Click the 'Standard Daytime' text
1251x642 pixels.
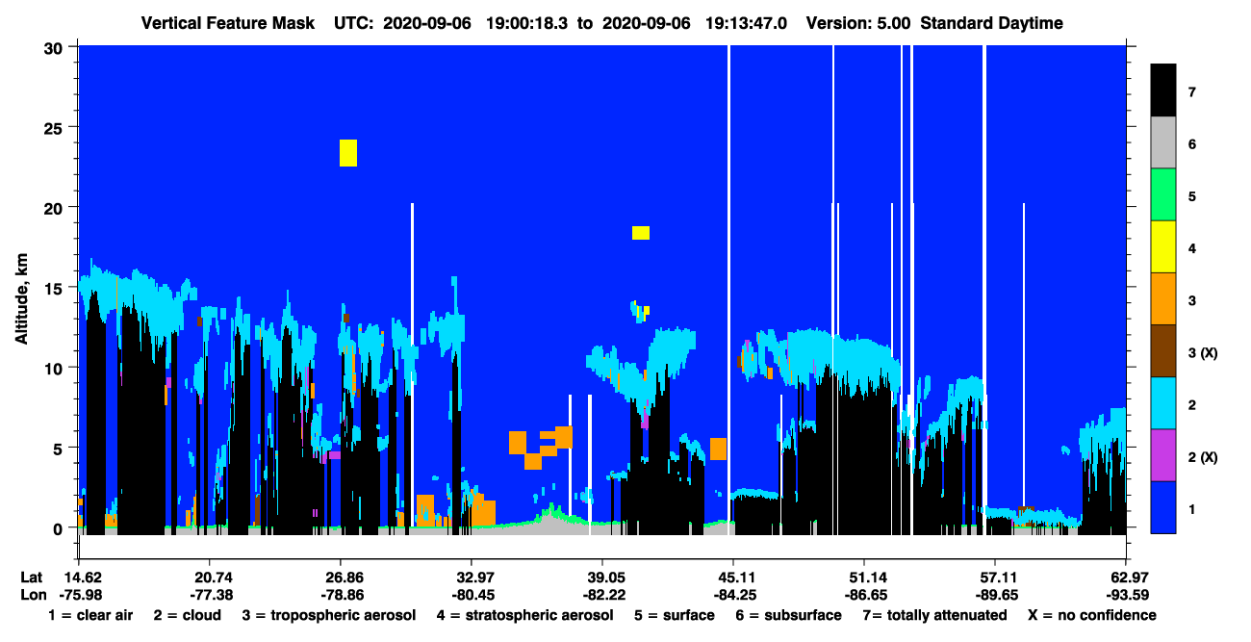tap(992, 23)
